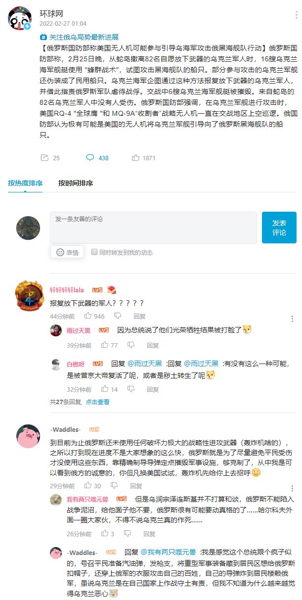This screenshot has height=600, width=302.
Task: Open the emoji picker 表情
Action: 67,252
